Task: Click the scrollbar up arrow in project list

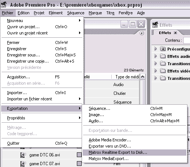Action: tap(143, 77)
